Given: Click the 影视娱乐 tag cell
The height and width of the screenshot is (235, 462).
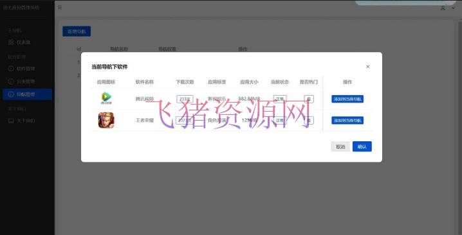Looking at the screenshot, I should (217, 99).
